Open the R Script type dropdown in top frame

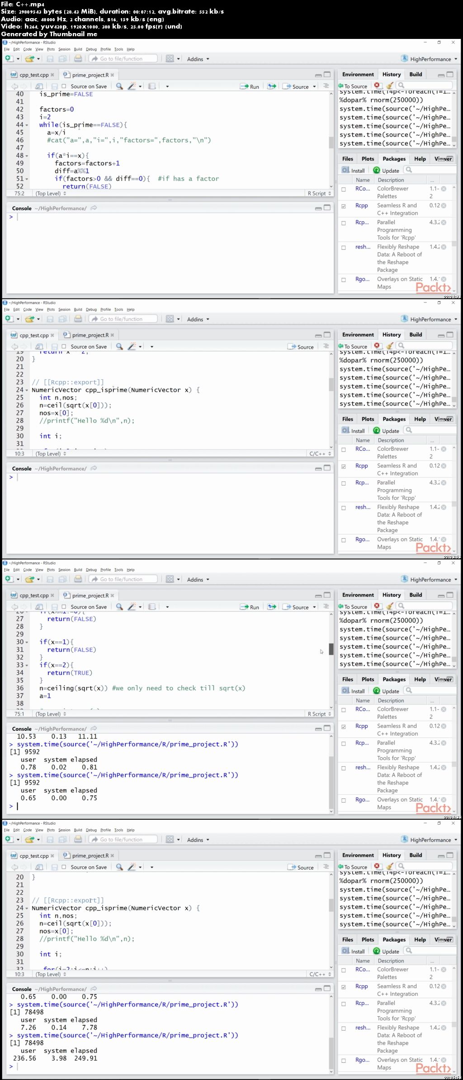(x=319, y=193)
